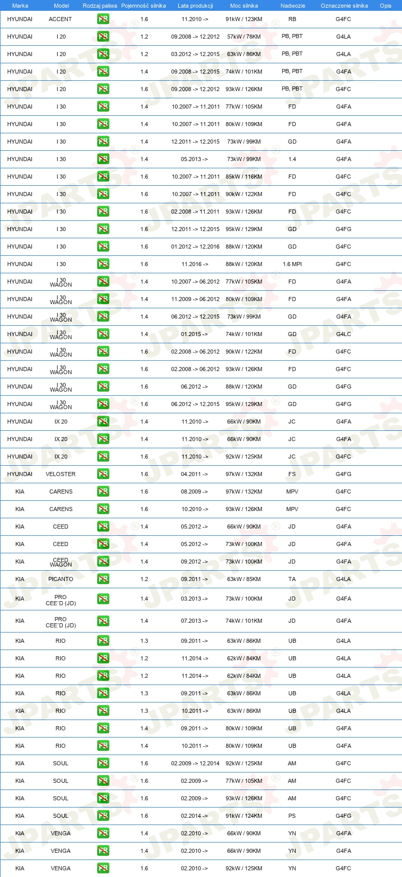This screenshot has height=877, width=402.
Task: Click the Marka column header
Action: pyautogui.click(x=20, y=6)
